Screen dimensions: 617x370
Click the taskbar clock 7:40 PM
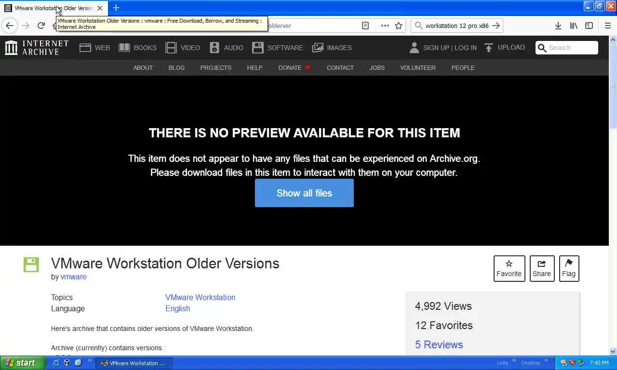[x=599, y=363]
